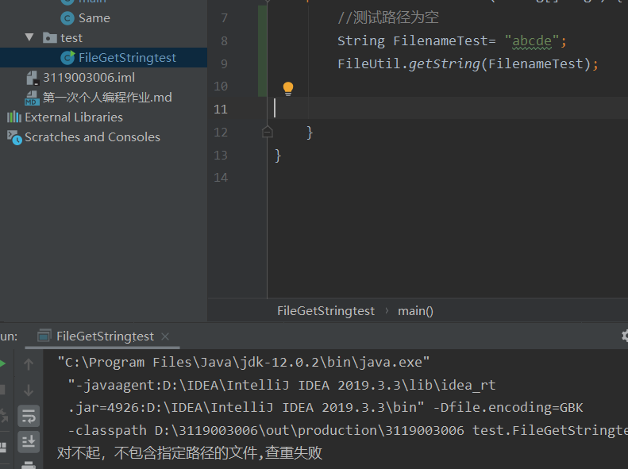Collapse the test folder in project tree
This screenshot has width=628, height=469.
tap(29, 37)
